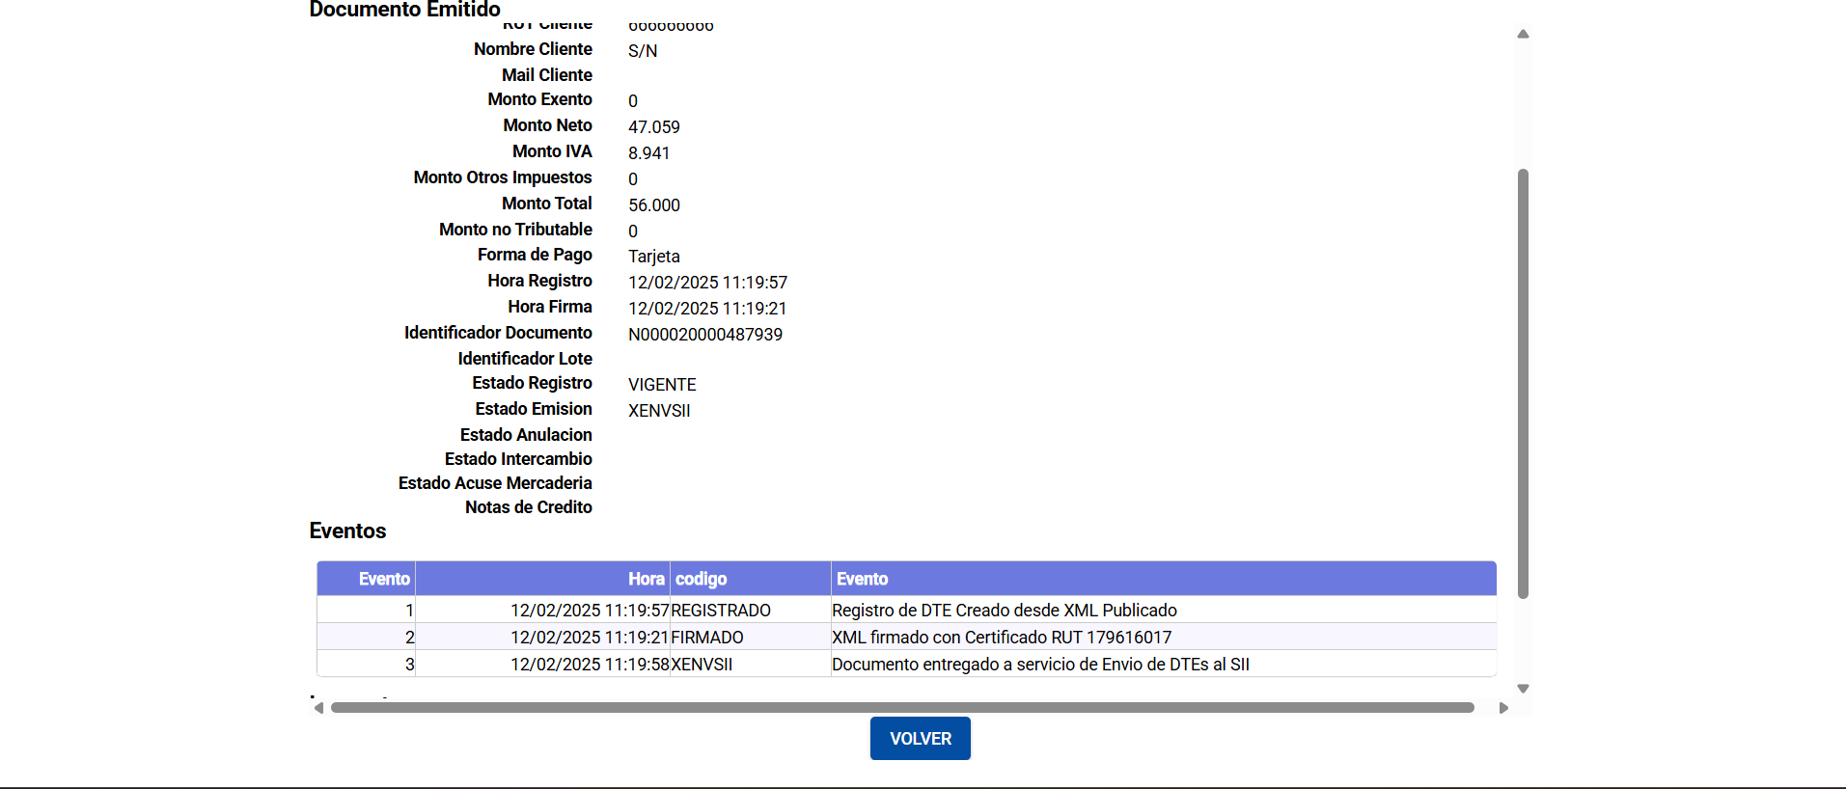Click the horizontal scrollbar right arrow

[x=1503, y=708]
